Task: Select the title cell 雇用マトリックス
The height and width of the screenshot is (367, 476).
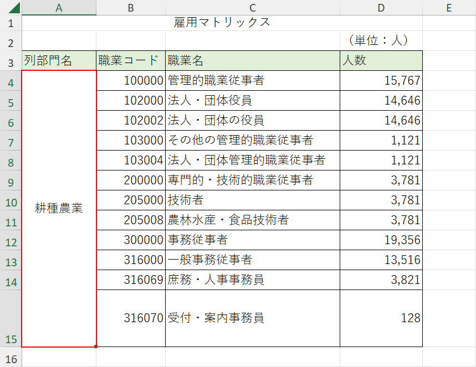Action: [x=222, y=23]
